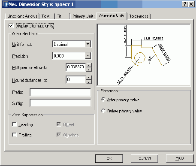Select the Alternate Units tab
The image size is (196, 166).
coord(112,16)
